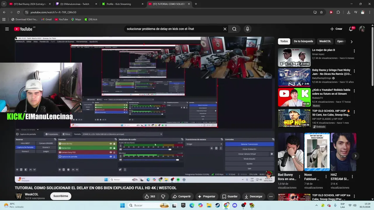Image resolution: width=374 pixels, height=210 pixels.
Task: Dislike the video with thumbs down
Action: (163, 196)
